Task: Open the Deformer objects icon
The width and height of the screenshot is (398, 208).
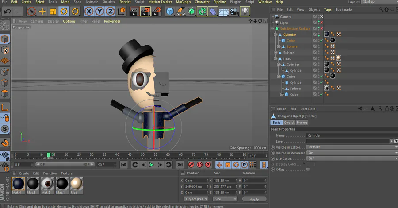Action: pyautogui.click(x=213, y=12)
